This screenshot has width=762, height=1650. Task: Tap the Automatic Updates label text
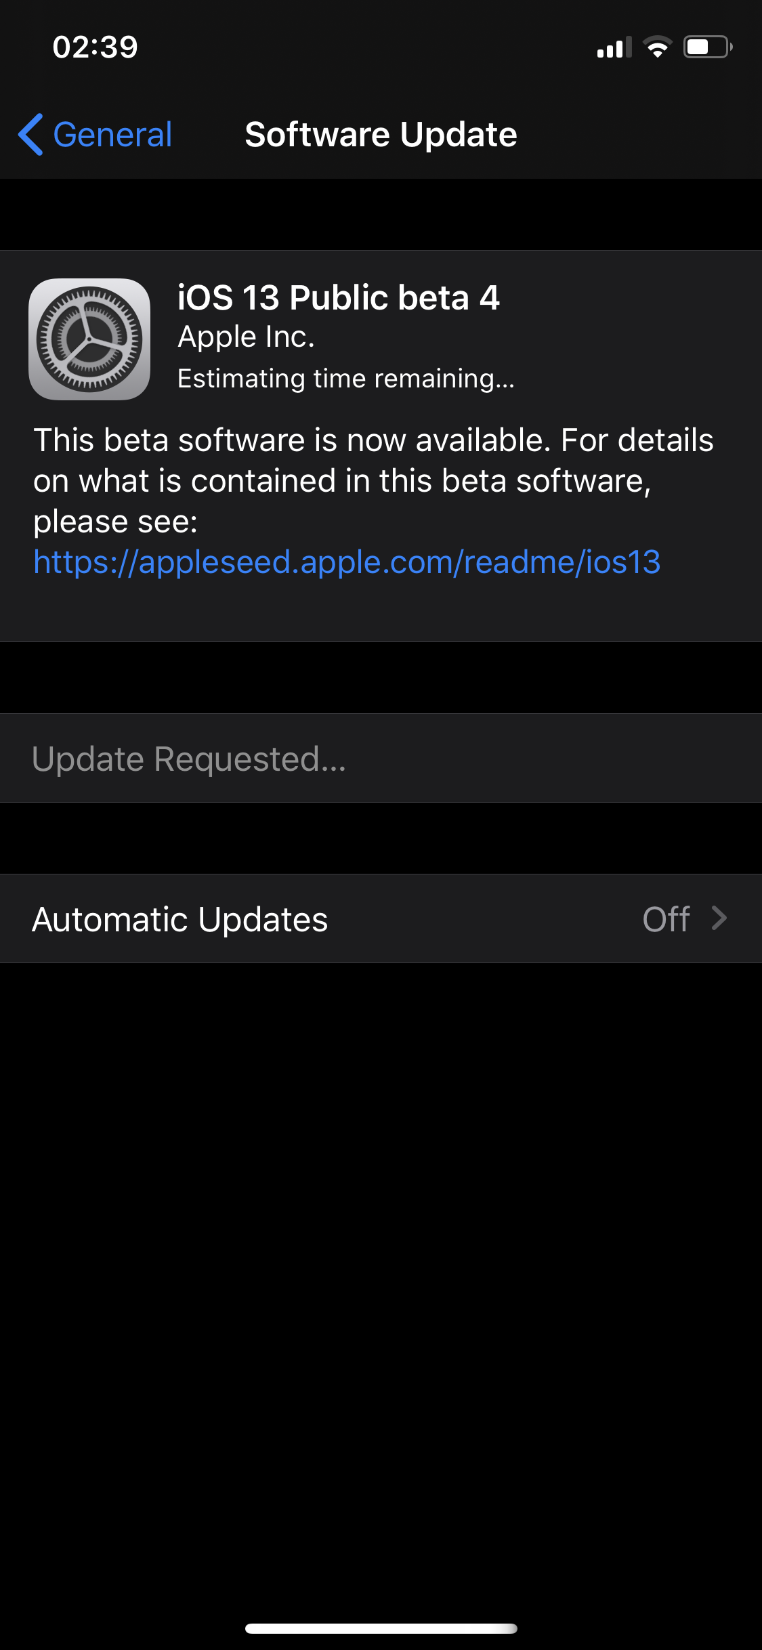point(180,919)
